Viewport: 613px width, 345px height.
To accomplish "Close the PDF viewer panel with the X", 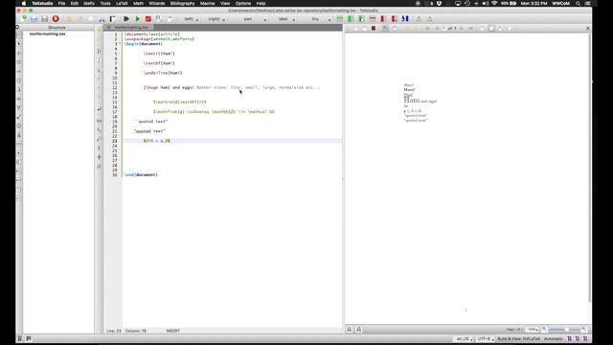I will tap(587, 28).
